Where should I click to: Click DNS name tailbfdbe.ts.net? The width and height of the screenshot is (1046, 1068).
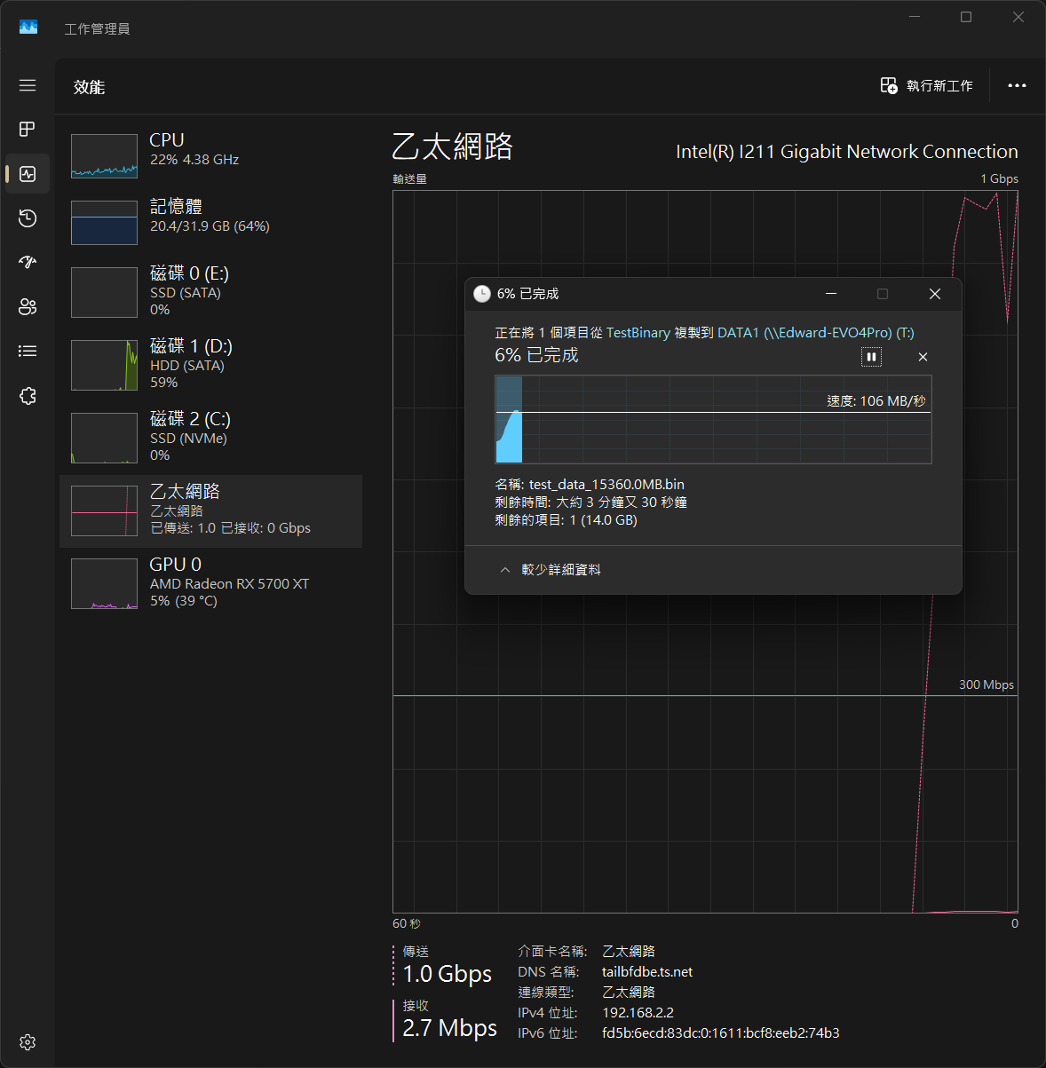click(x=647, y=972)
